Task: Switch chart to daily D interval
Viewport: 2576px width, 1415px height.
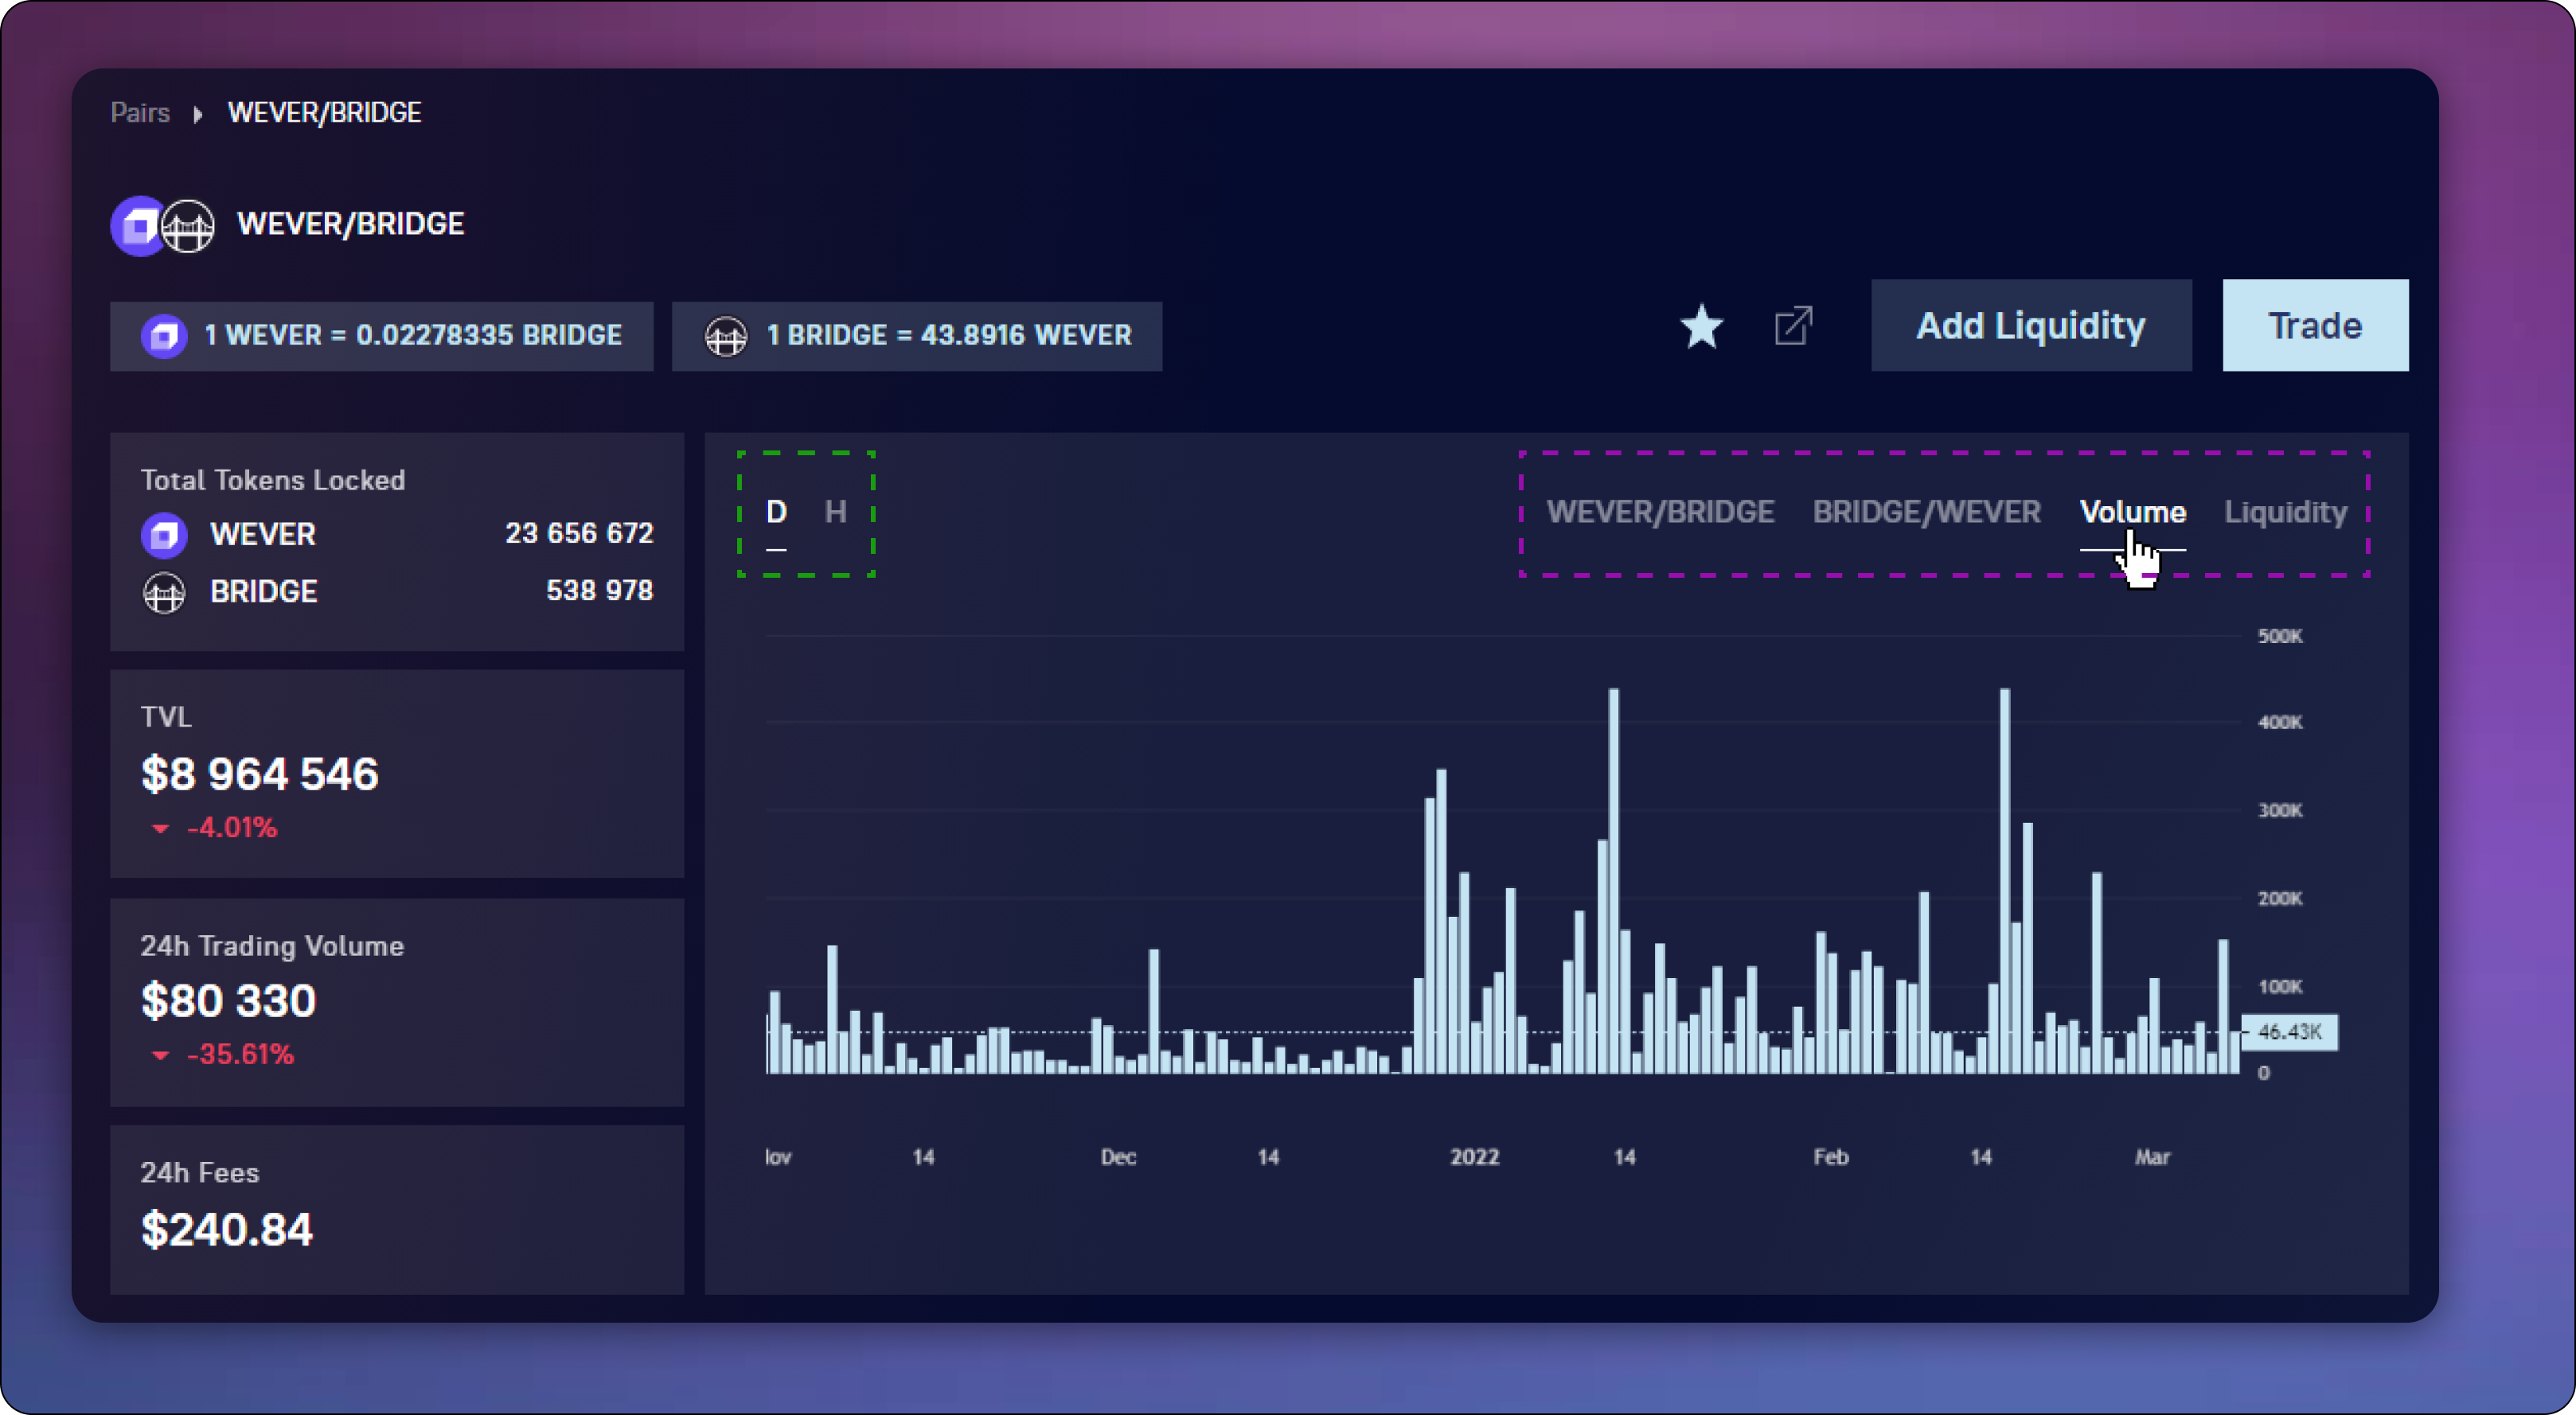Action: click(776, 512)
